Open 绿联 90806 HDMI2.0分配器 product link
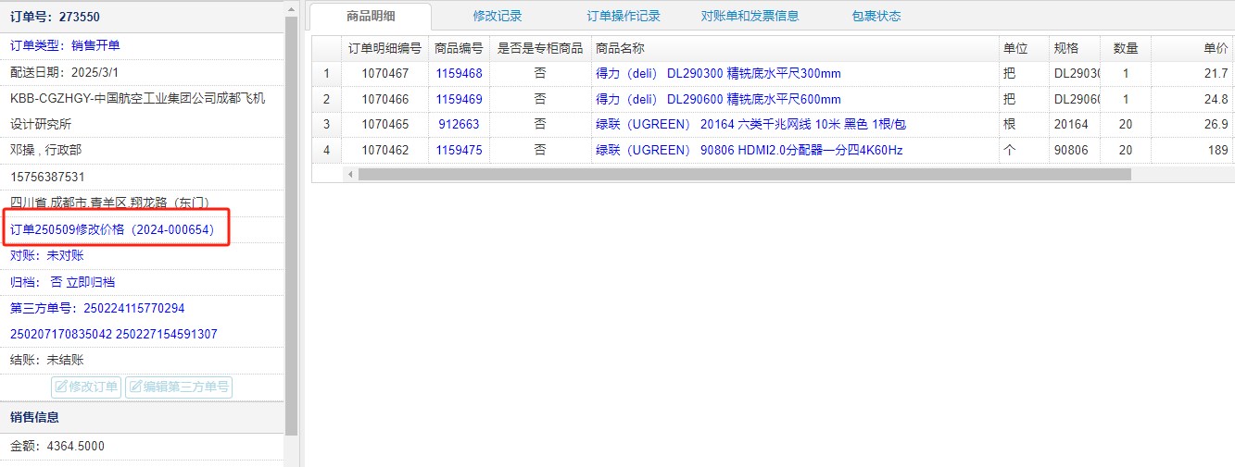The image size is (1235, 467). [x=749, y=150]
